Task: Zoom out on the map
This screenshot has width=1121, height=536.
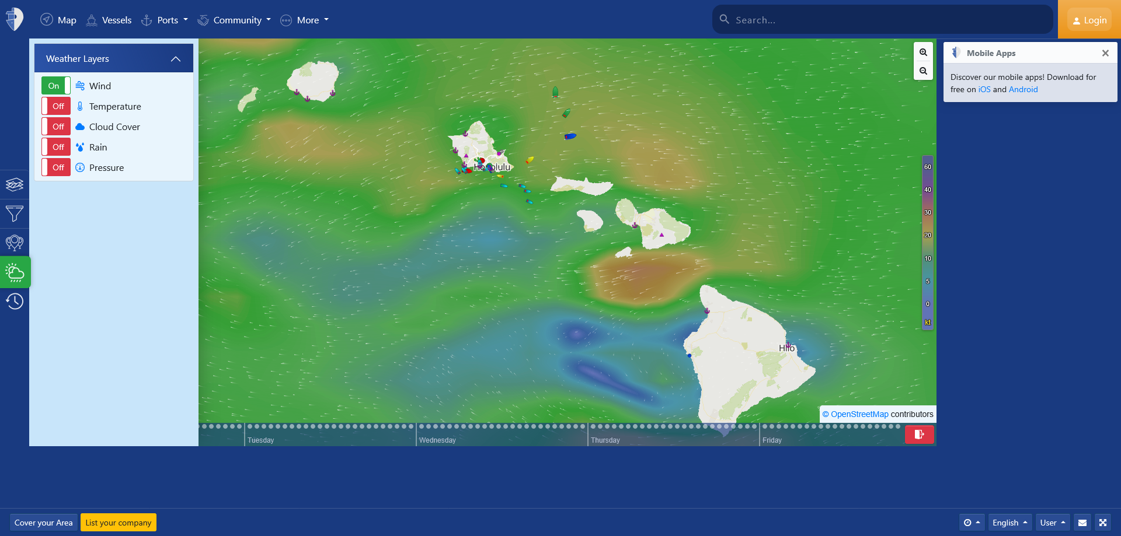Action: (923, 71)
